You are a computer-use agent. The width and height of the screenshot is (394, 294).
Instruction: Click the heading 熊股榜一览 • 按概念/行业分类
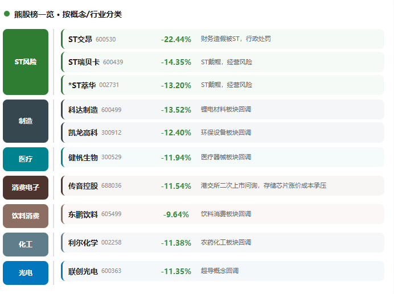68,14
